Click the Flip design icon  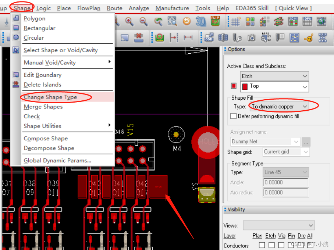[x=215, y=22]
